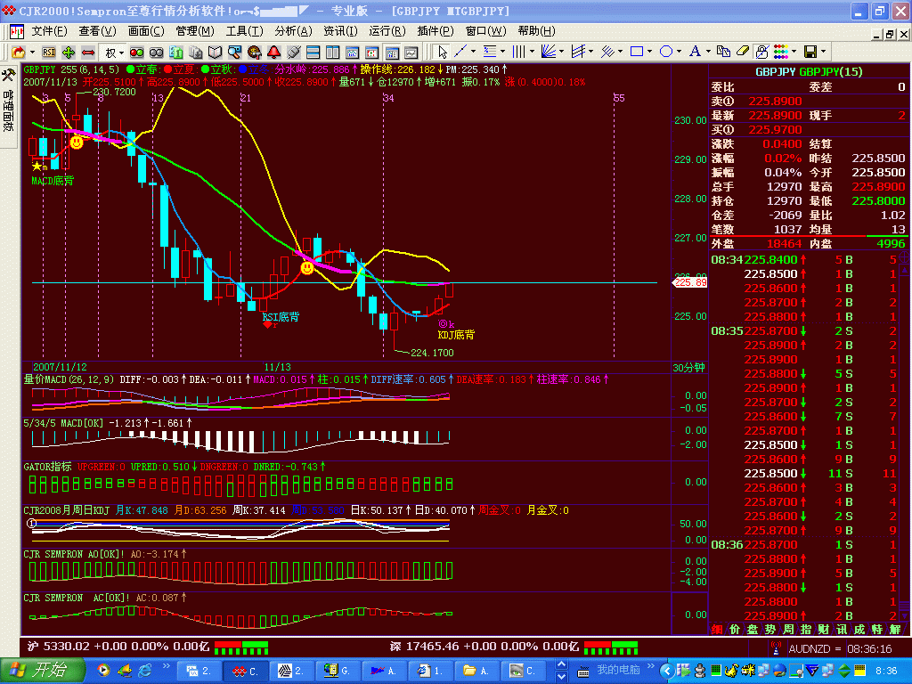Select the rectangle drawing tool

click(637, 52)
